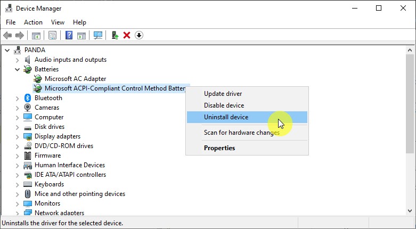
Task: Open the Properties toolbar icon
Action: pos(53,35)
